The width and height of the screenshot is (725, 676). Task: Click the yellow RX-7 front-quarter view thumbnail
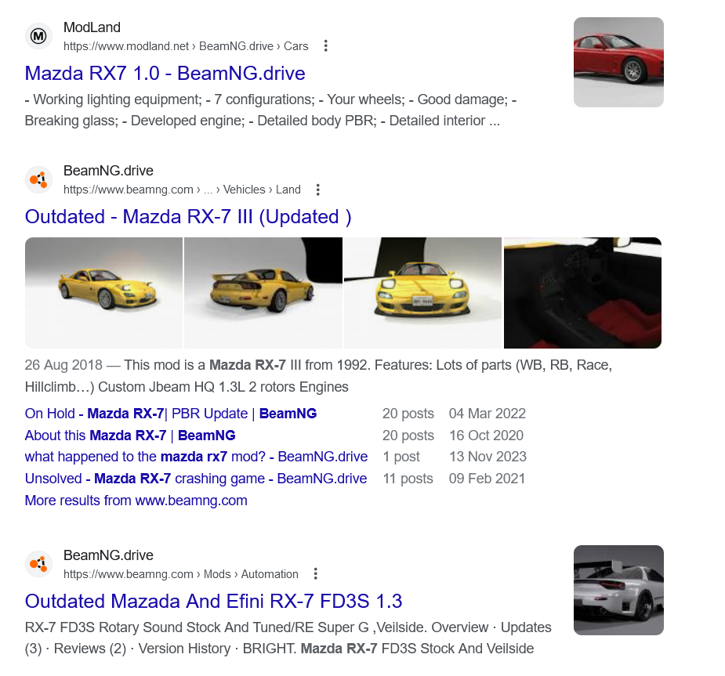point(104,293)
